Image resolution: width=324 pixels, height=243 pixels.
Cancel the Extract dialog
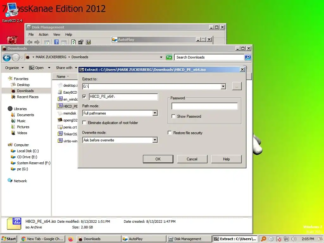[x=192, y=159]
